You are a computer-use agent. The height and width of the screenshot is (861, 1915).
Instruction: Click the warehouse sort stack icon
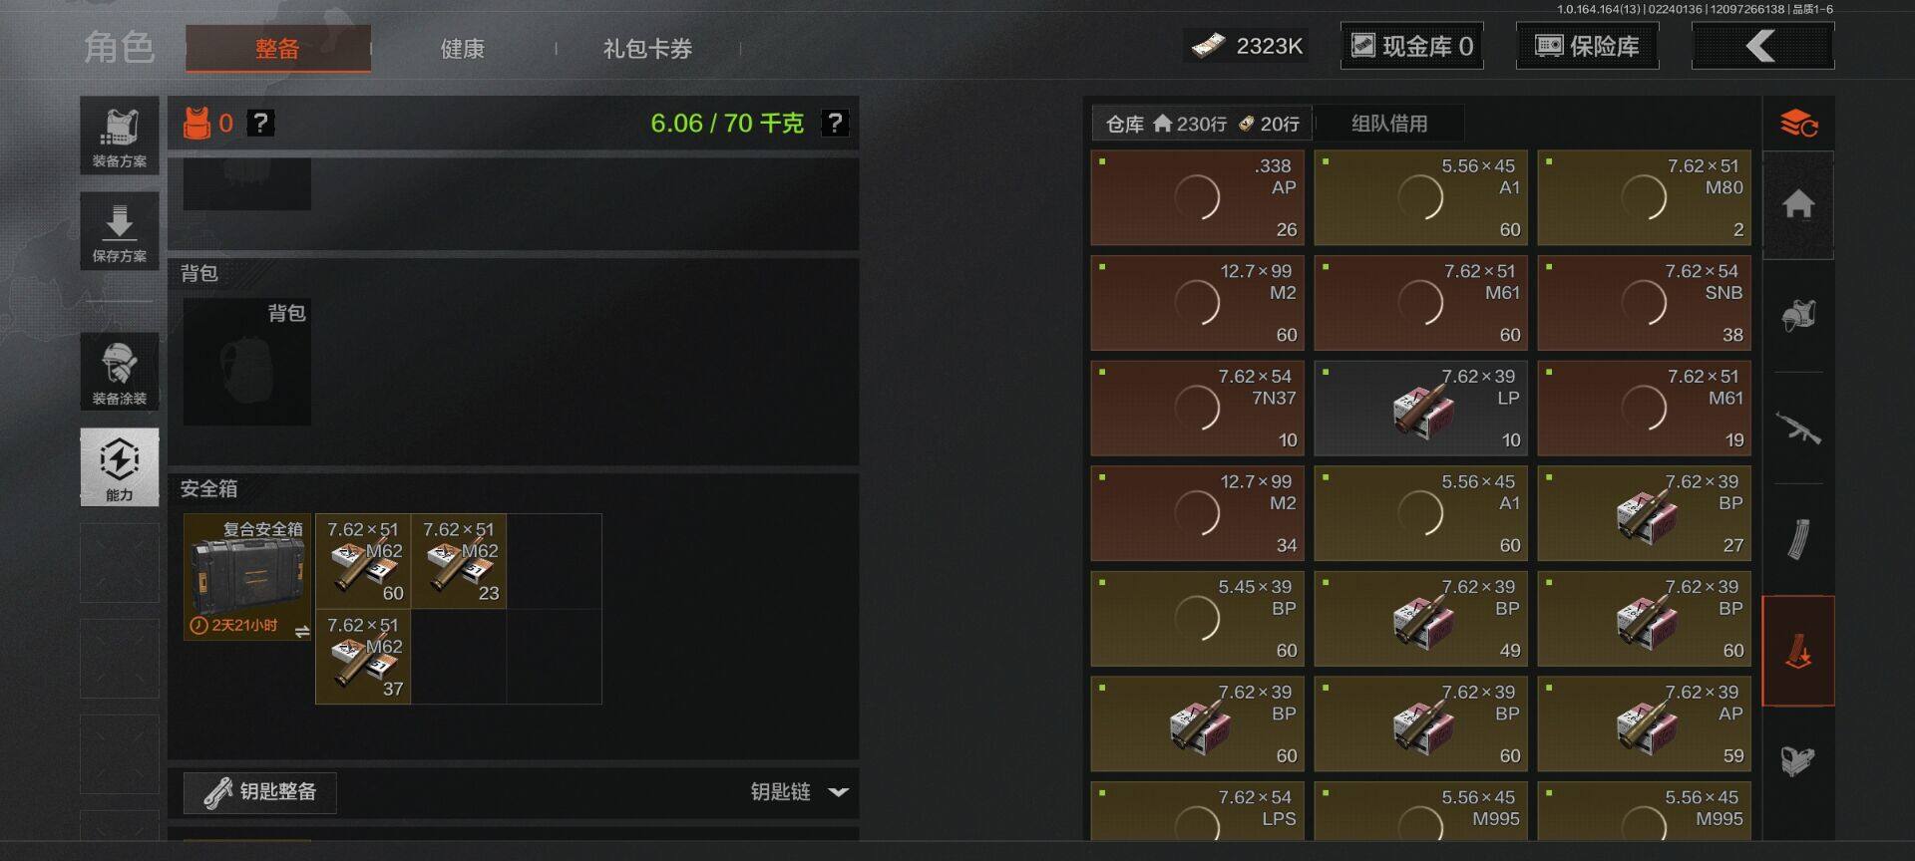tap(1798, 124)
